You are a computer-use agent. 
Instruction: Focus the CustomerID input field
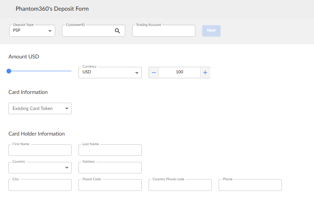click(x=88, y=31)
